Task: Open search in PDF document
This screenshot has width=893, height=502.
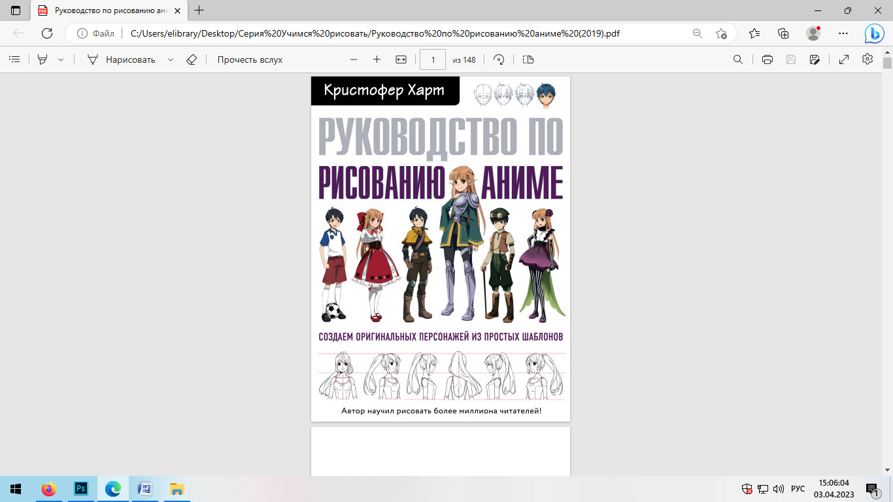Action: (738, 59)
